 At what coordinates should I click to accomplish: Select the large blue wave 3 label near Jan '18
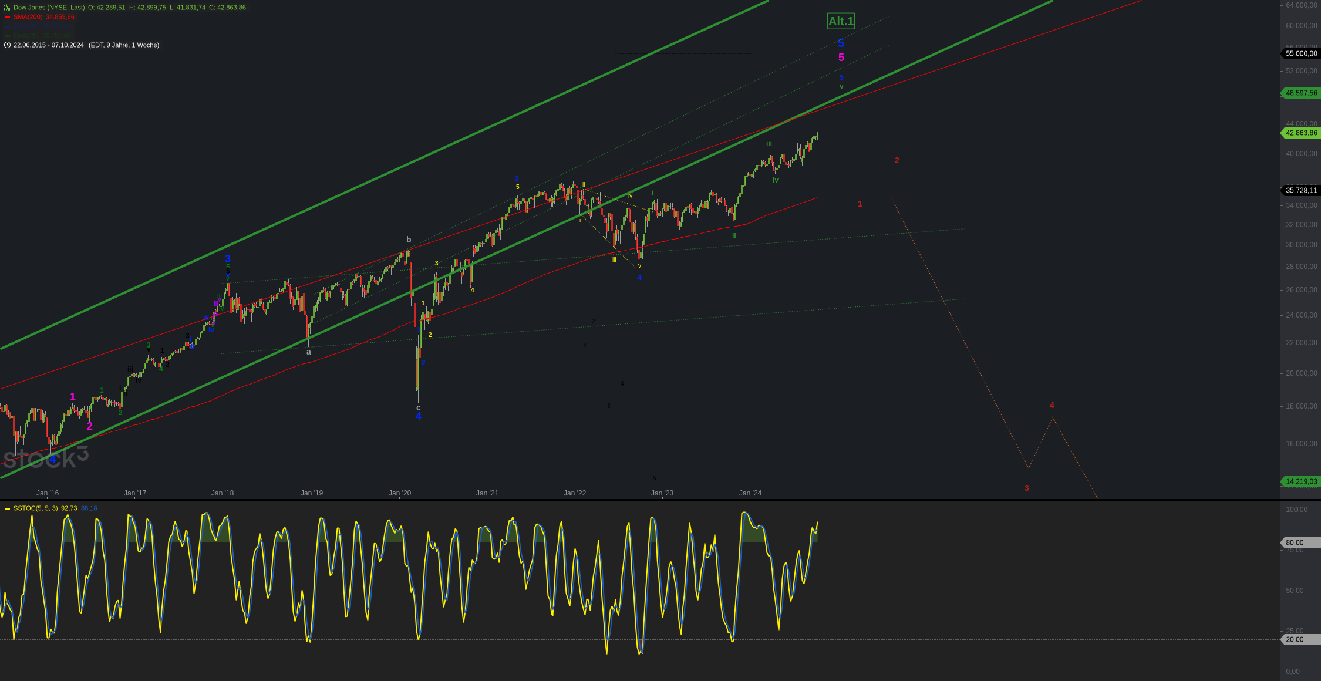click(x=228, y=259)
